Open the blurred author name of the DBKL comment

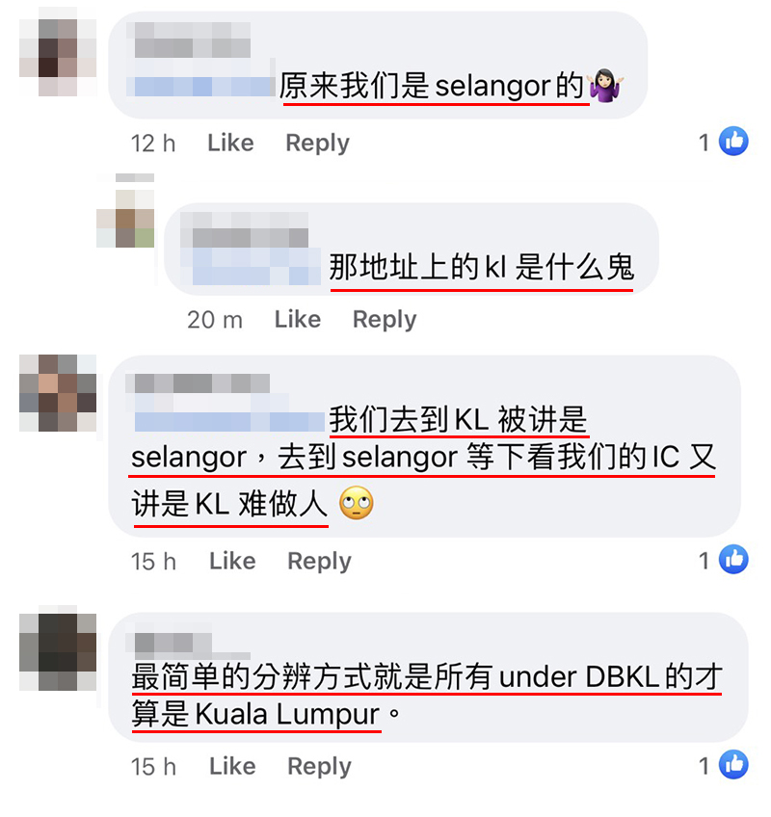(173, 644)
